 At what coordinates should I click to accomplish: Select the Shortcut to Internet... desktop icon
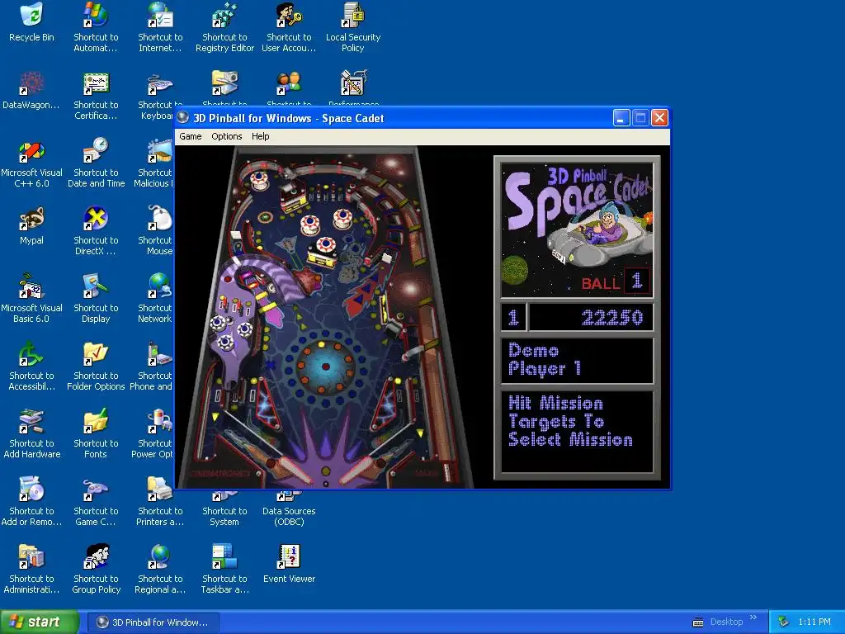click(160, 27)
